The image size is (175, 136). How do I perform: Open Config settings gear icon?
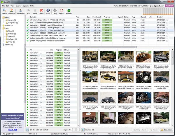pyautogui.click(x=55, y=11)
